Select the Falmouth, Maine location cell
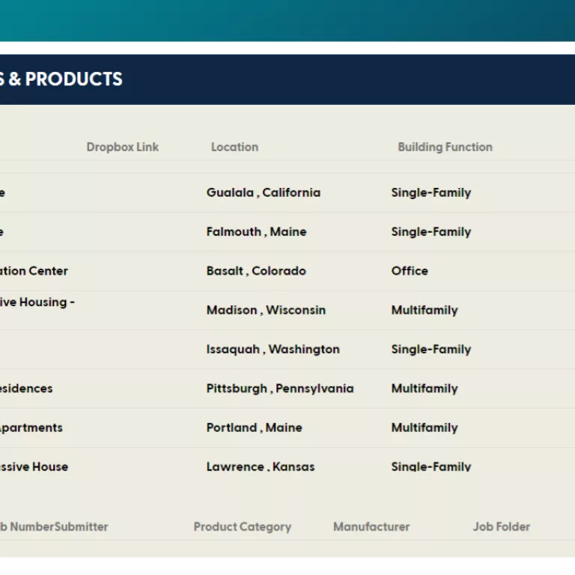Viewport: 575px width, 575px height. click(256, 231)
